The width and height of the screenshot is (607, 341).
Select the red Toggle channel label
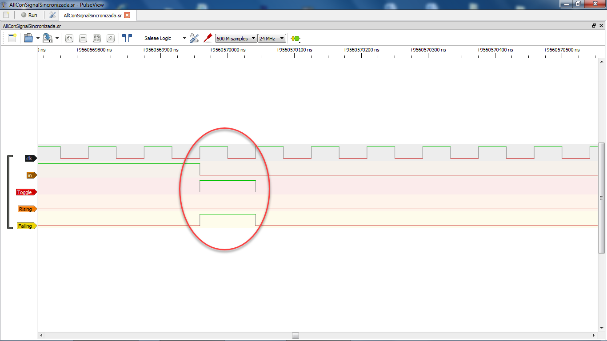coord(26,192)
